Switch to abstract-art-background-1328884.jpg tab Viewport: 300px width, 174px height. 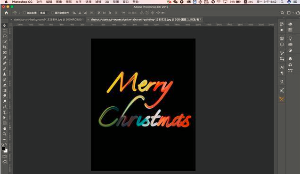pos(49,19)
